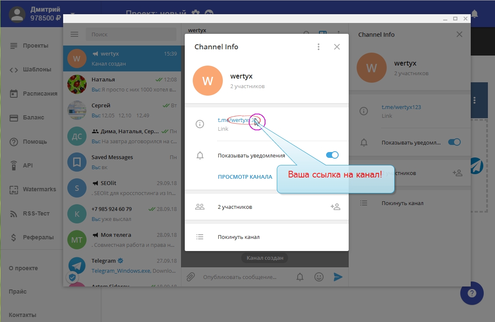Toggle notifications switch in Channel Info dialog
This screenshot has height=322, width=495.
point(332,155)
